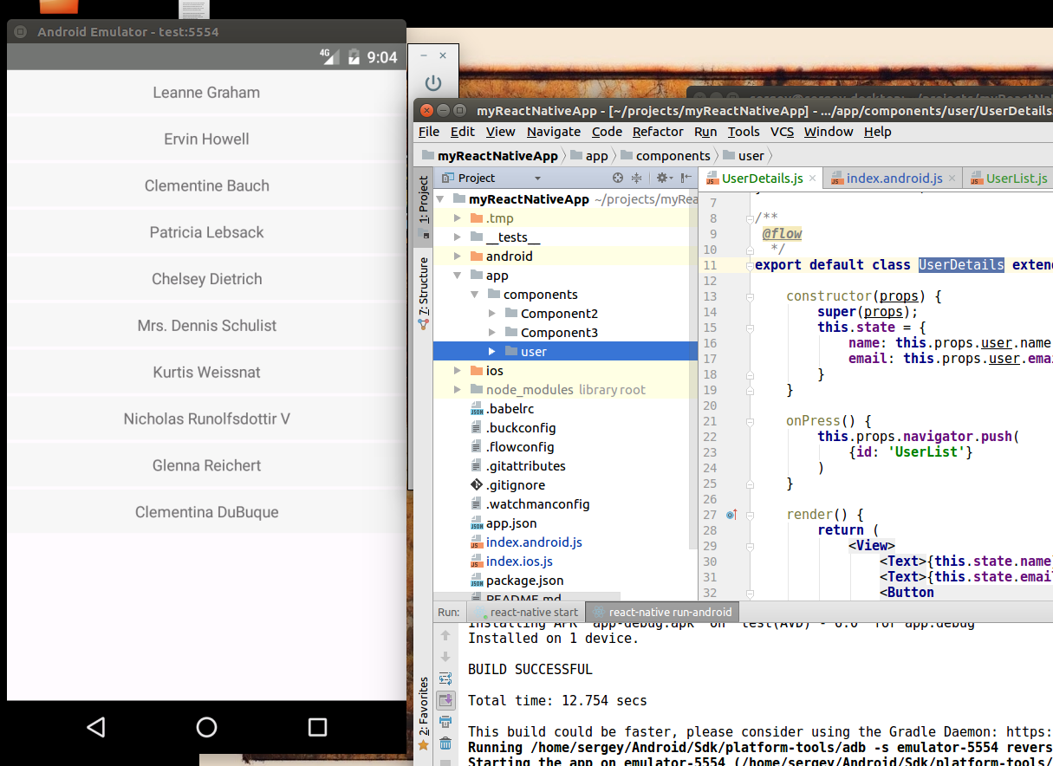Viewport: 1053px width, 766px height.
Task: Select the react-native run-android tab
Action: coord(663,612)
